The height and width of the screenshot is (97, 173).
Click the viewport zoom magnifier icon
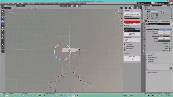[121, 19]
